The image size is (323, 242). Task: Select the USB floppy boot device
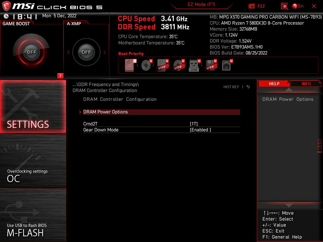click(211, 65)
